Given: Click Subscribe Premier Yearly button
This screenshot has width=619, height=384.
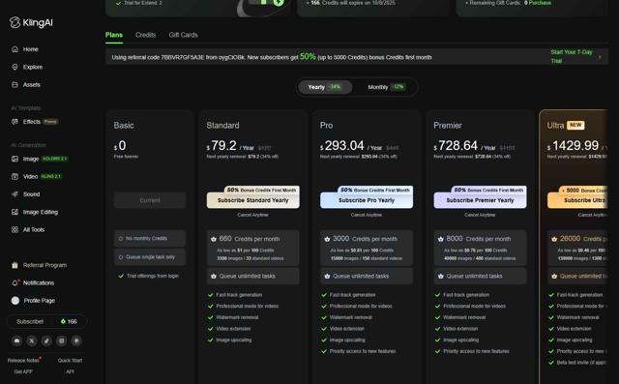Looking at the screenshot, I should [x=480, y=200].
